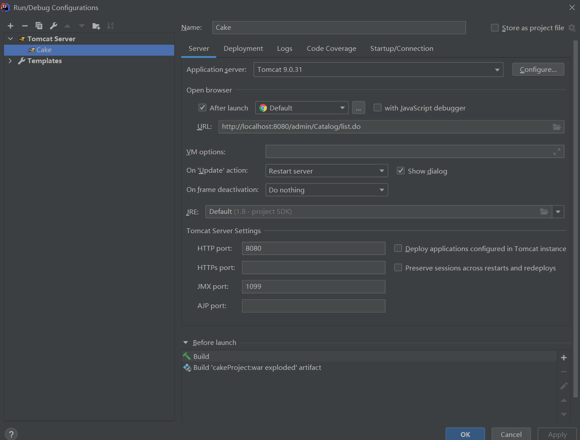The height and width of the screenshot is (440, 580).
Task: Open the Default browser dropdown
Action: (302, 108)
